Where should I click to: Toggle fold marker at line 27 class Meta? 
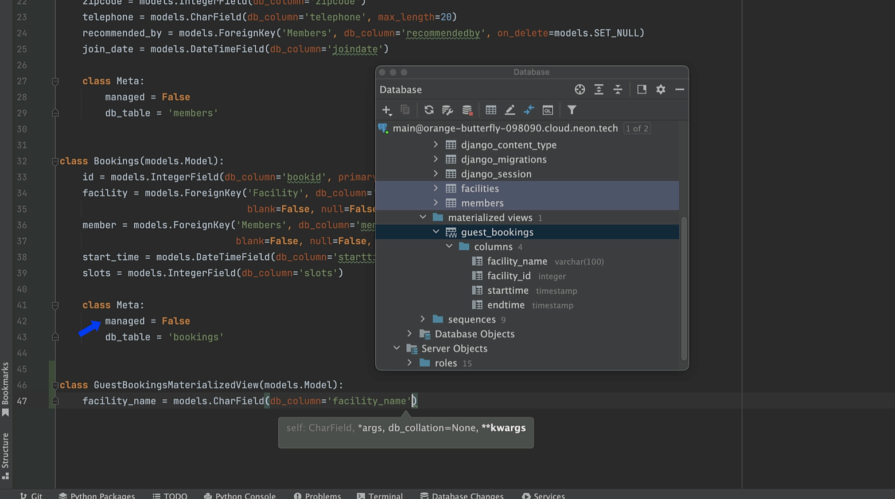pyautogui.click(x=55, y=81)
